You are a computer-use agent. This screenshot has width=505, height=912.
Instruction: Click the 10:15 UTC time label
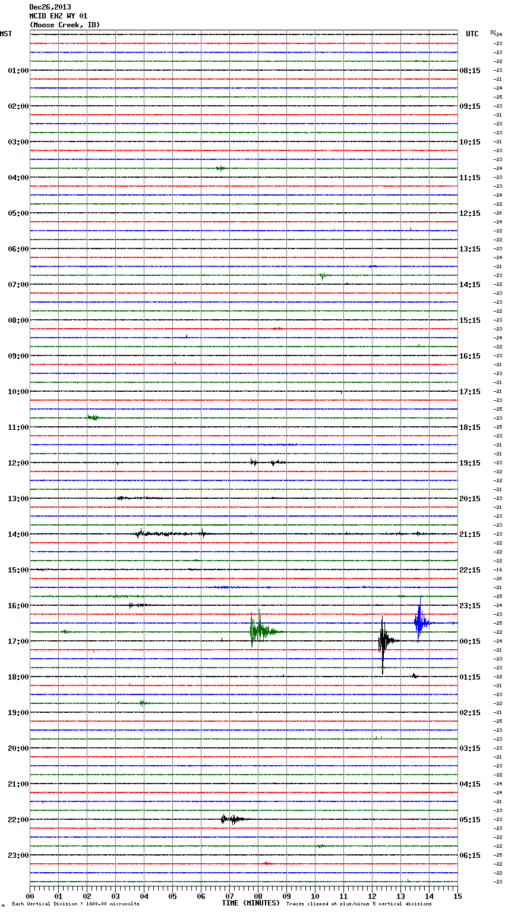click(x=470, y=142)
